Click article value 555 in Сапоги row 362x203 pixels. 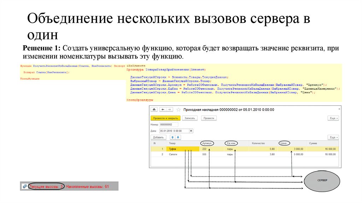204,154
